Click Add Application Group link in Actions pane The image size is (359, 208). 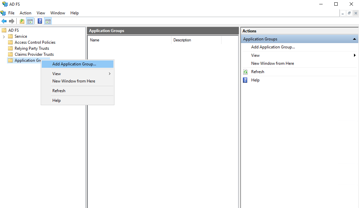pos(273,47)
